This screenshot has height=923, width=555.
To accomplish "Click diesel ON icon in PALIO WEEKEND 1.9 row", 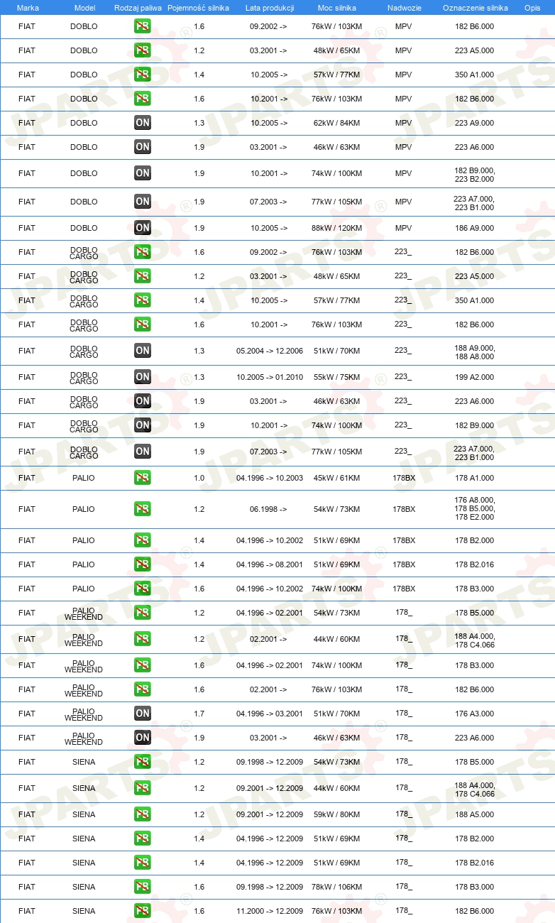I will click(x=143, y=738).
